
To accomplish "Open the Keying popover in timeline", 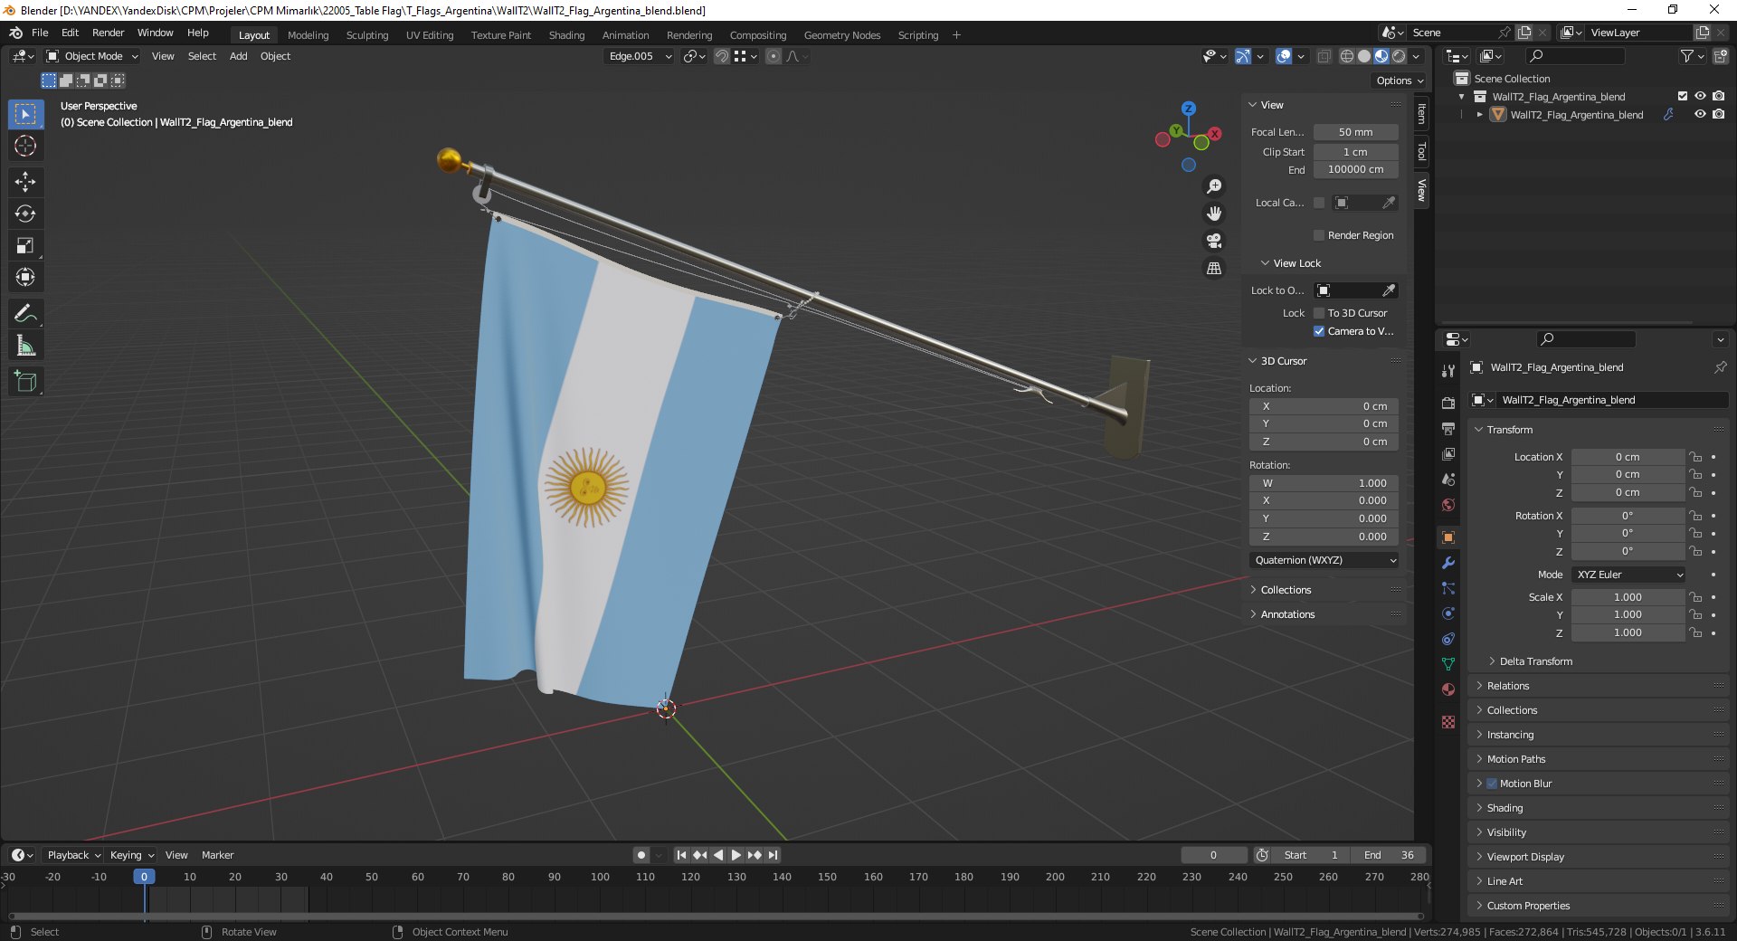I will [131, 855].
